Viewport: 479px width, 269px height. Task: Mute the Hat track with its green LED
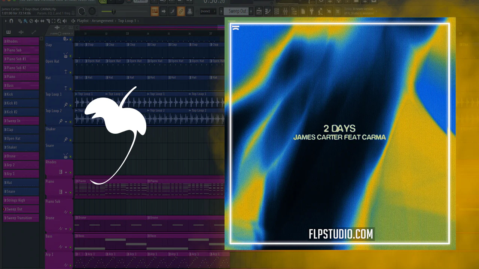(x=70, y=89)
